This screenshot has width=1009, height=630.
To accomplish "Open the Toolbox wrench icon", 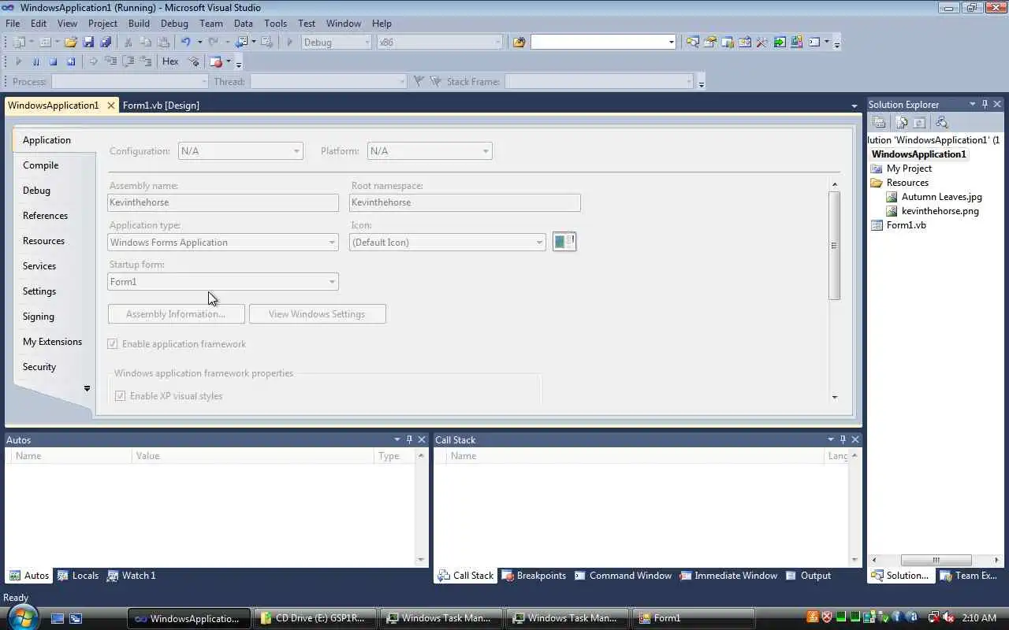I will (761, 42).
